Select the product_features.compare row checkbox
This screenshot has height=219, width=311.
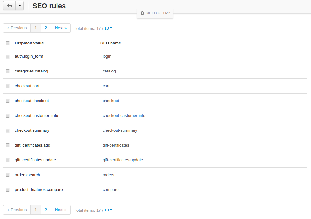[8, 190]
